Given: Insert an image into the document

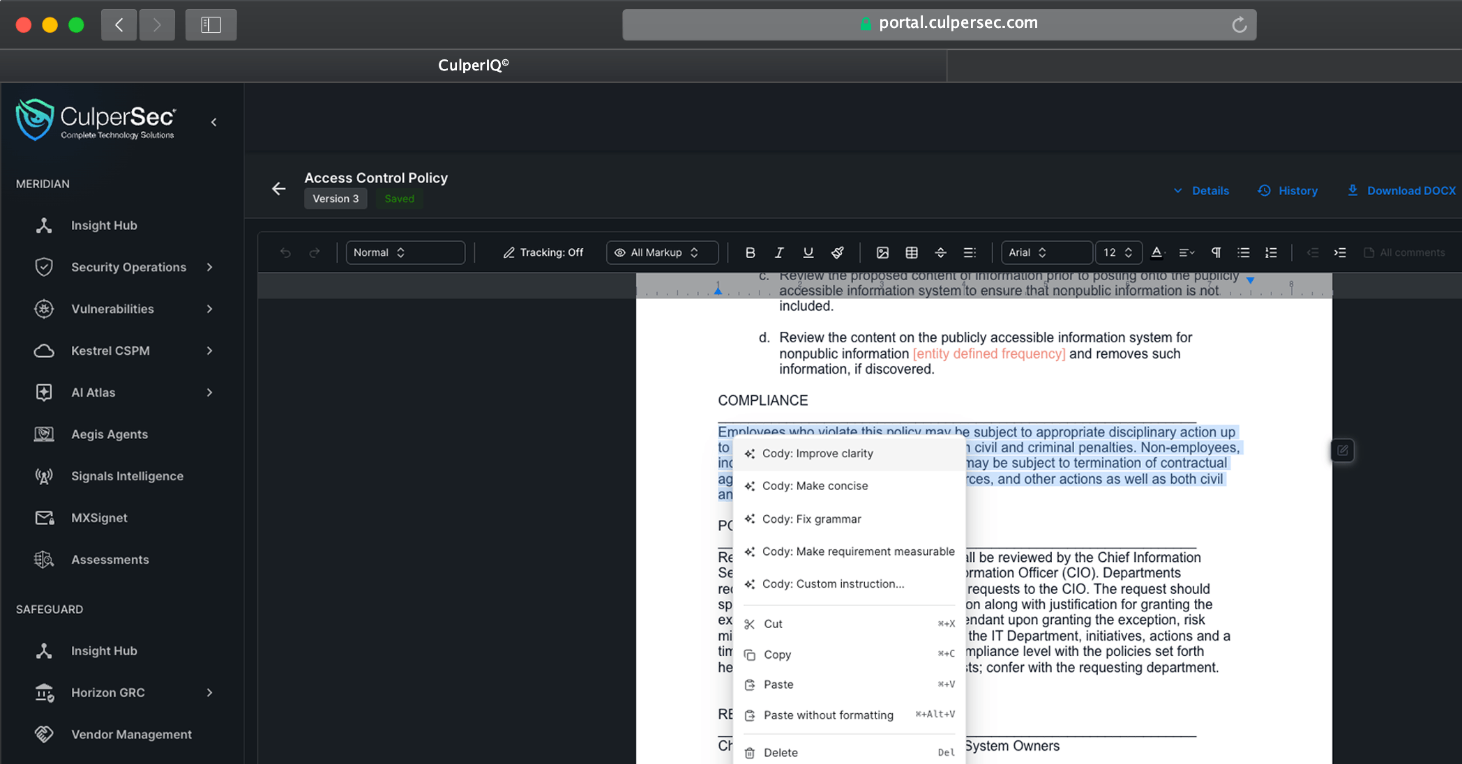Looking at the screenshot, I should click(882, 252).
